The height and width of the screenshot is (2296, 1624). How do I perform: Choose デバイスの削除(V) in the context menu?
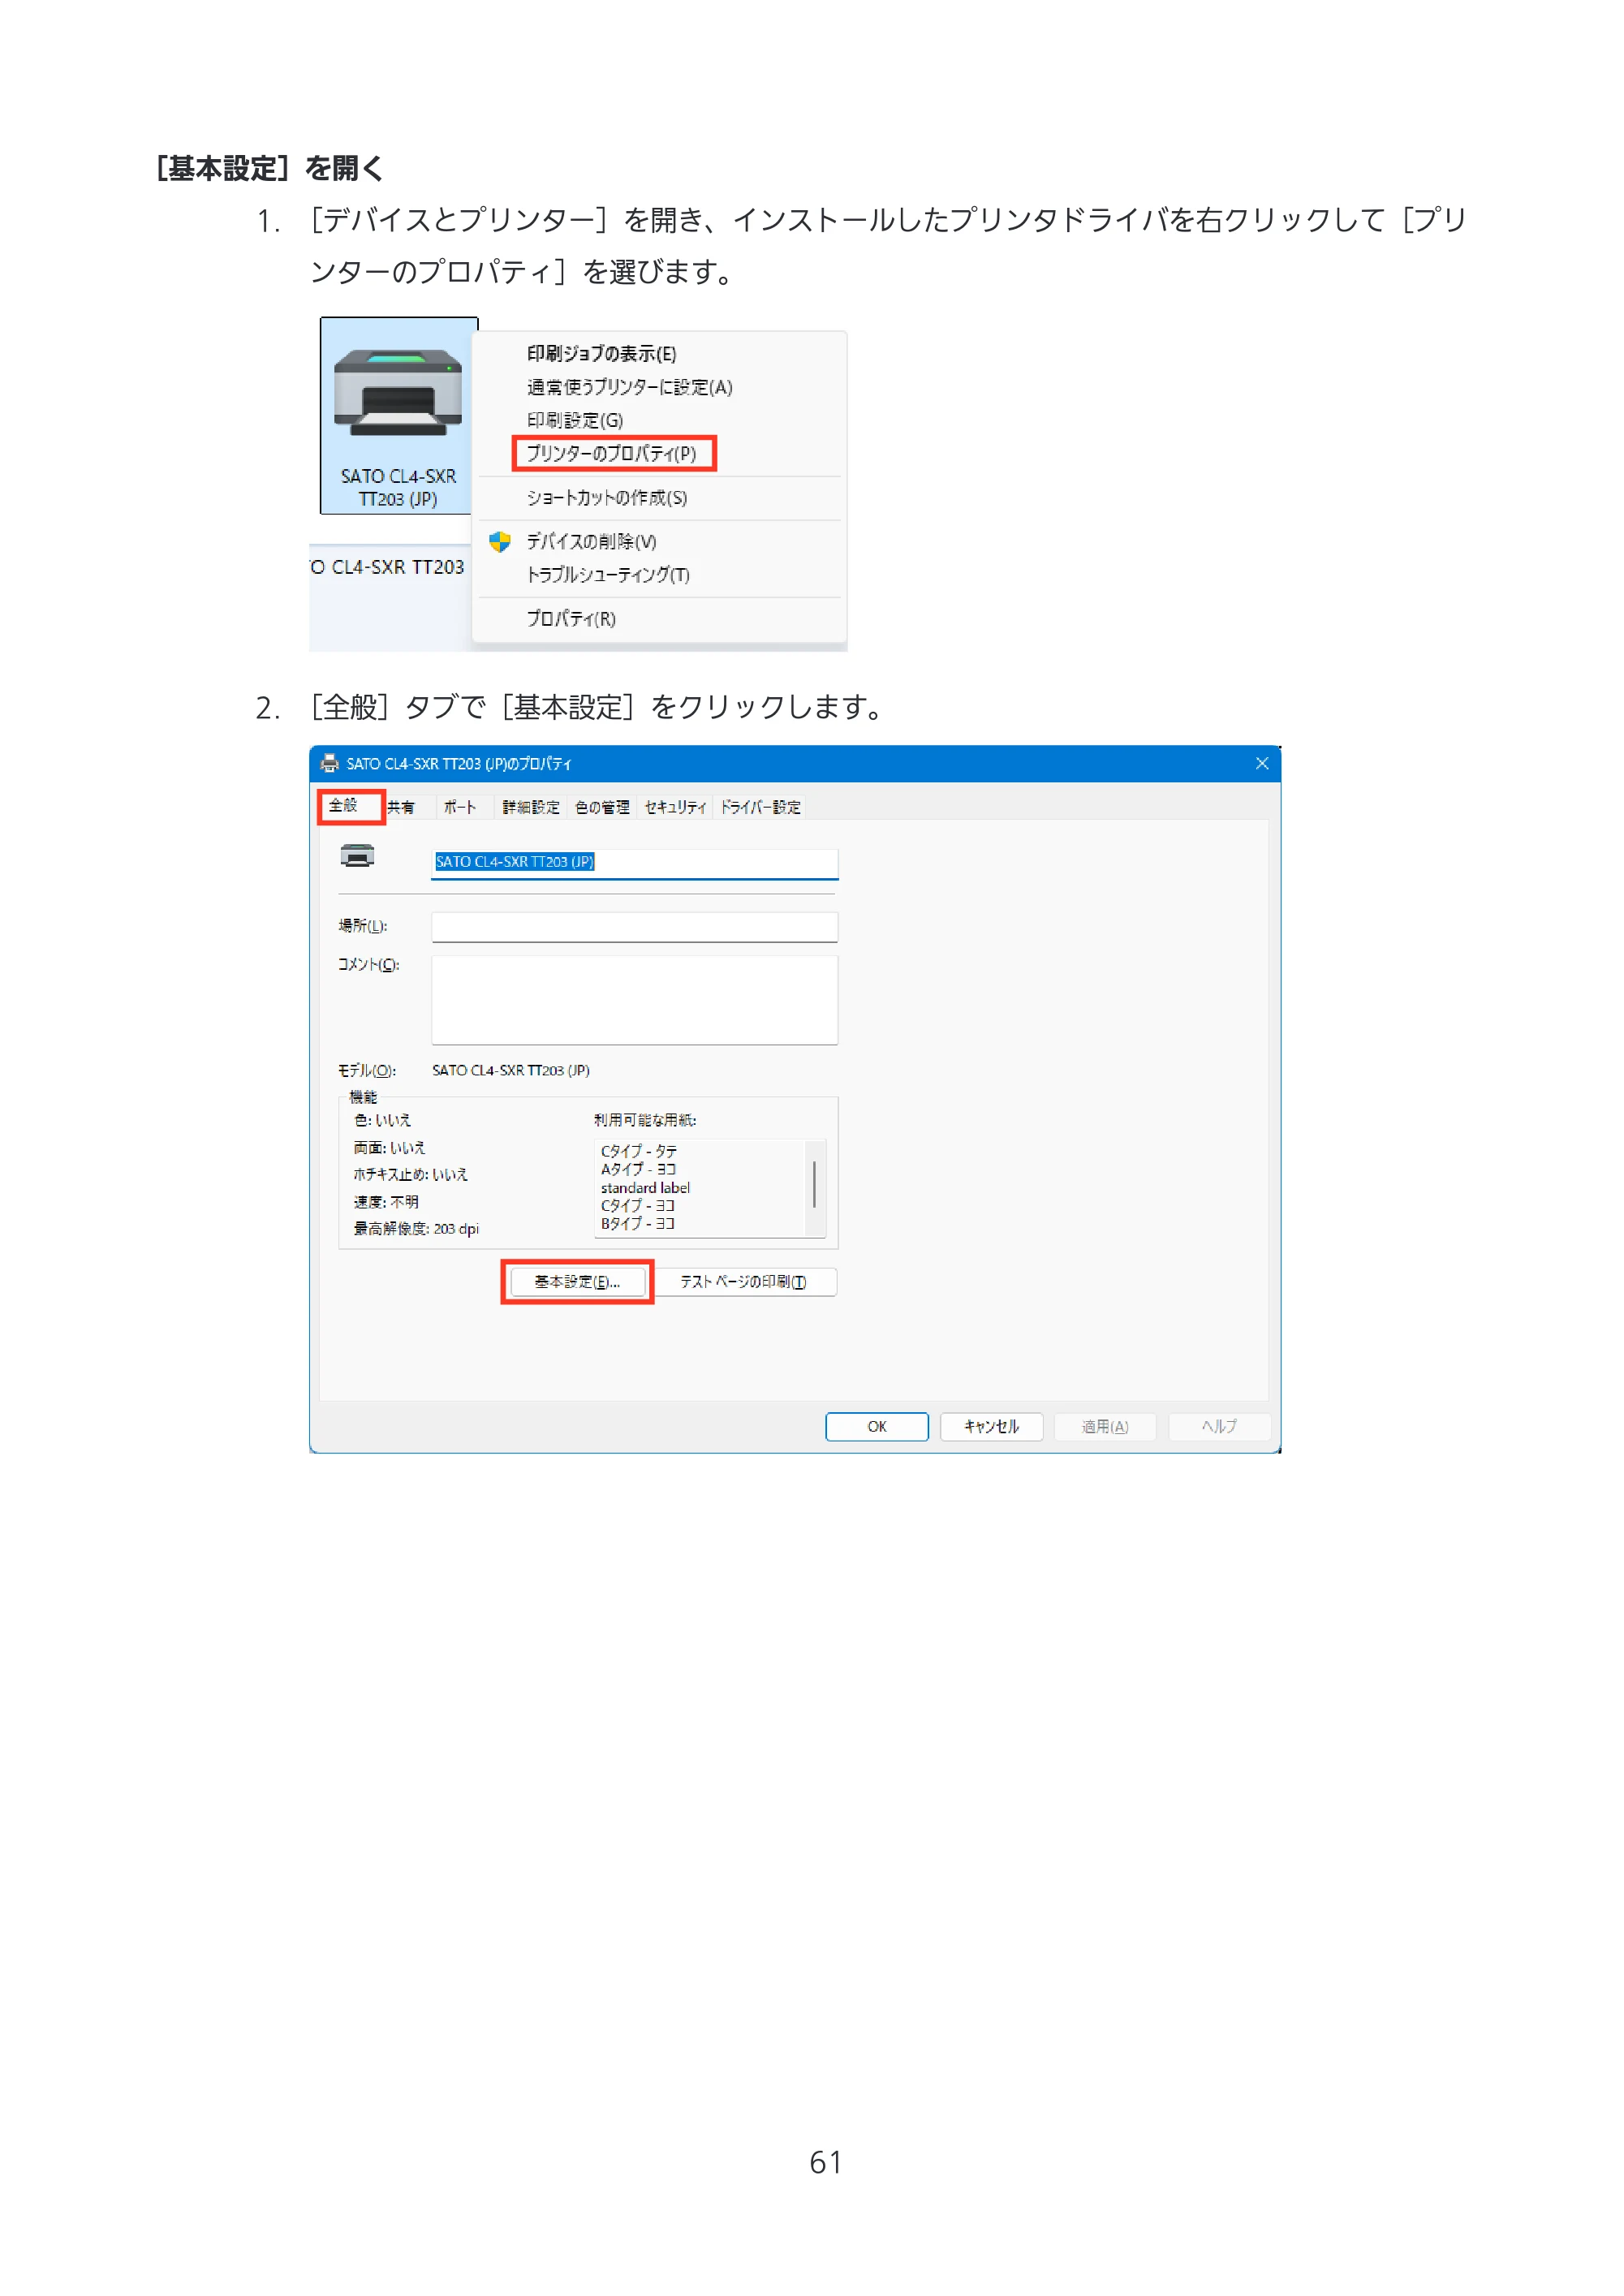[x=591, y=542]
